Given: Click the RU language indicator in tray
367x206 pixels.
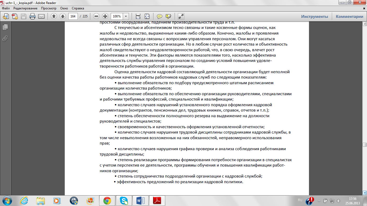Looking at the screenshot, I should point(300,200).
